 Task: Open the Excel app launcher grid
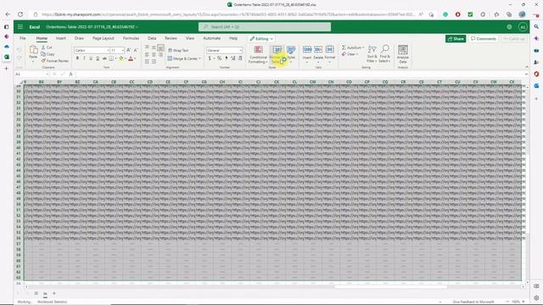point(20,27)
